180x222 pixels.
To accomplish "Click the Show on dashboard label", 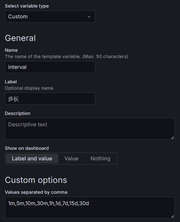I will coord(27,148).
